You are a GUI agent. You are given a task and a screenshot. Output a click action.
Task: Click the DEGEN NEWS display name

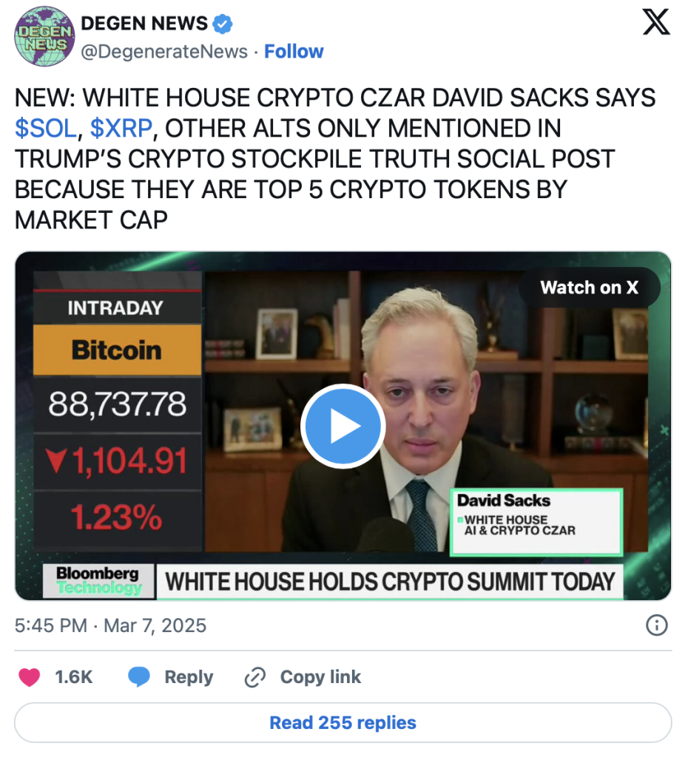(144, 23)
